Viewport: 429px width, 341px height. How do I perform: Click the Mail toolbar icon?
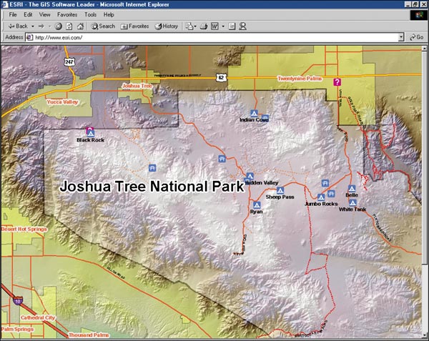click(x=189, y=26)
